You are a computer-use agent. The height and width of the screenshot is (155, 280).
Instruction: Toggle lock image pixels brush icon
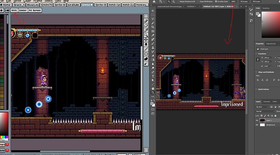pyautogui.click(x=265, y=116)
